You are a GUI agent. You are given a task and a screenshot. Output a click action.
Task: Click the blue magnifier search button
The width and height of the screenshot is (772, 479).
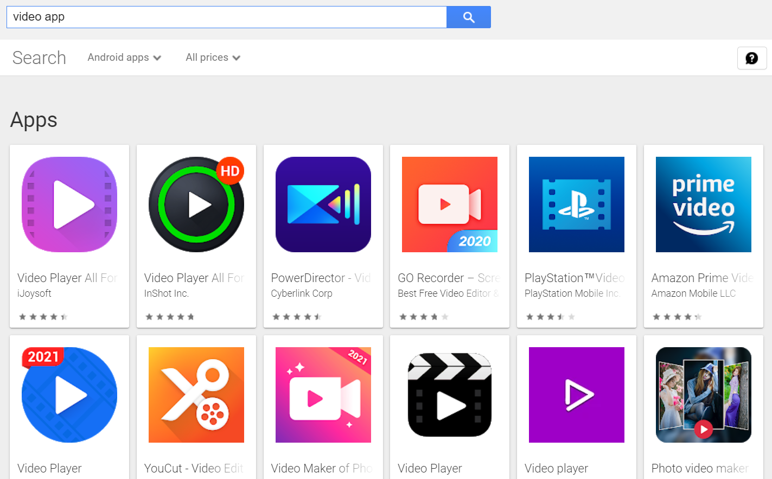(469, 17)
